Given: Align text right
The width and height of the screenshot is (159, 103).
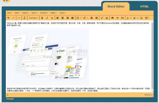Looking at the screenshot, I should pos(68,18).
